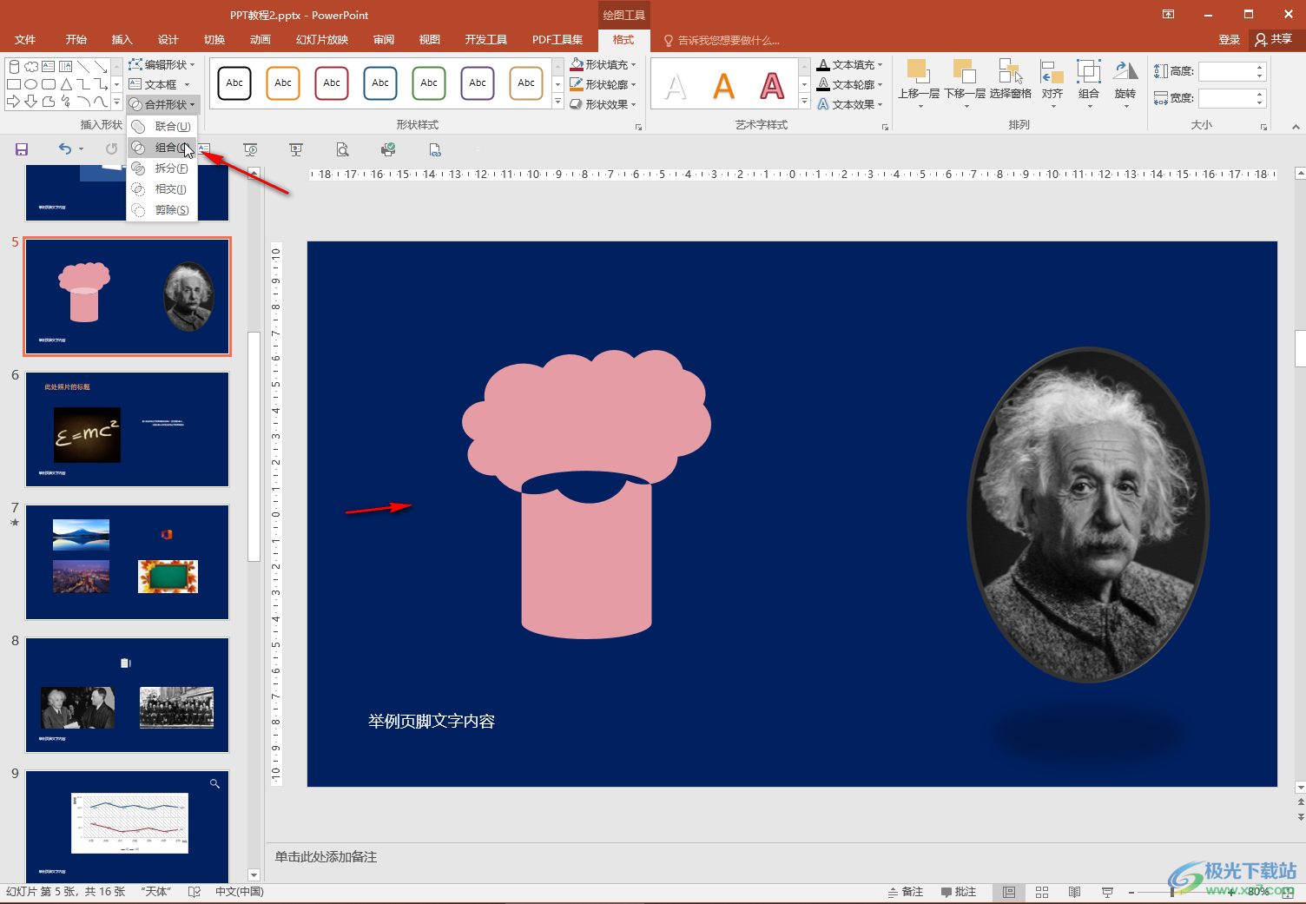The height and width of the screenshot is (904, 1306).
Task: Click the 上移一层 bring forward icon
Action: tap(918, 71)
